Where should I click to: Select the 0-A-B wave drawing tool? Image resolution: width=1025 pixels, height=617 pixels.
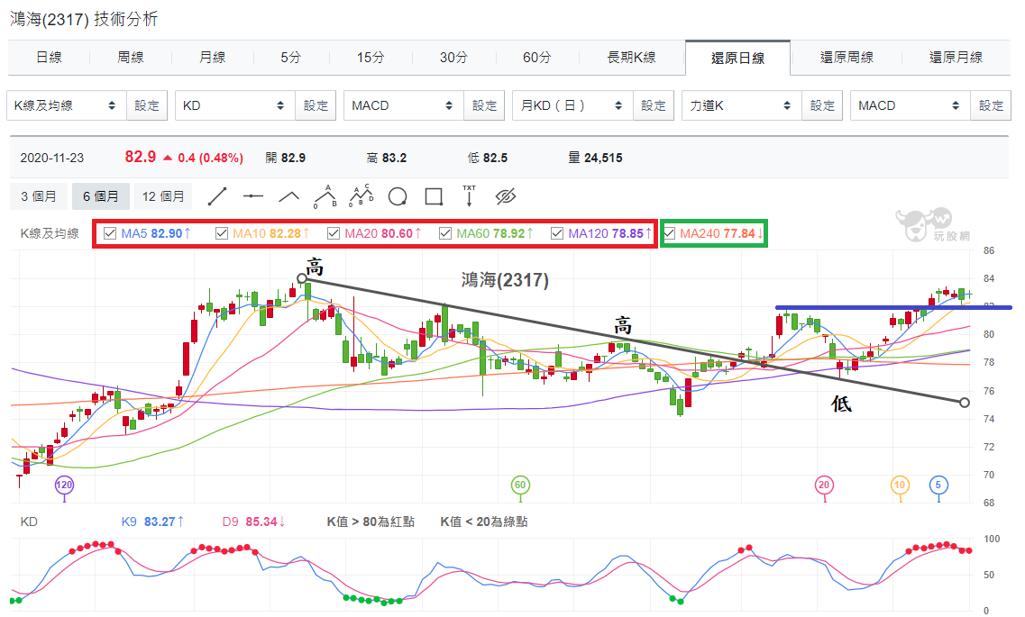(x=325, y=195)
